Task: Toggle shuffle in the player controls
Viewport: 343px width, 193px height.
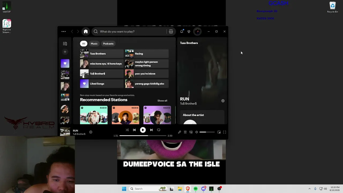Action: coord(127,130)
